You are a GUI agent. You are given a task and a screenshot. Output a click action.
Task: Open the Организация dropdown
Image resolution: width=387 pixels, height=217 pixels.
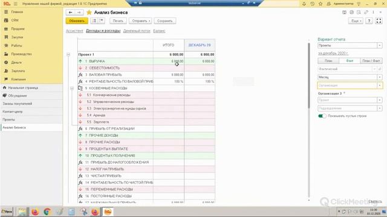[x=380, y=86]
